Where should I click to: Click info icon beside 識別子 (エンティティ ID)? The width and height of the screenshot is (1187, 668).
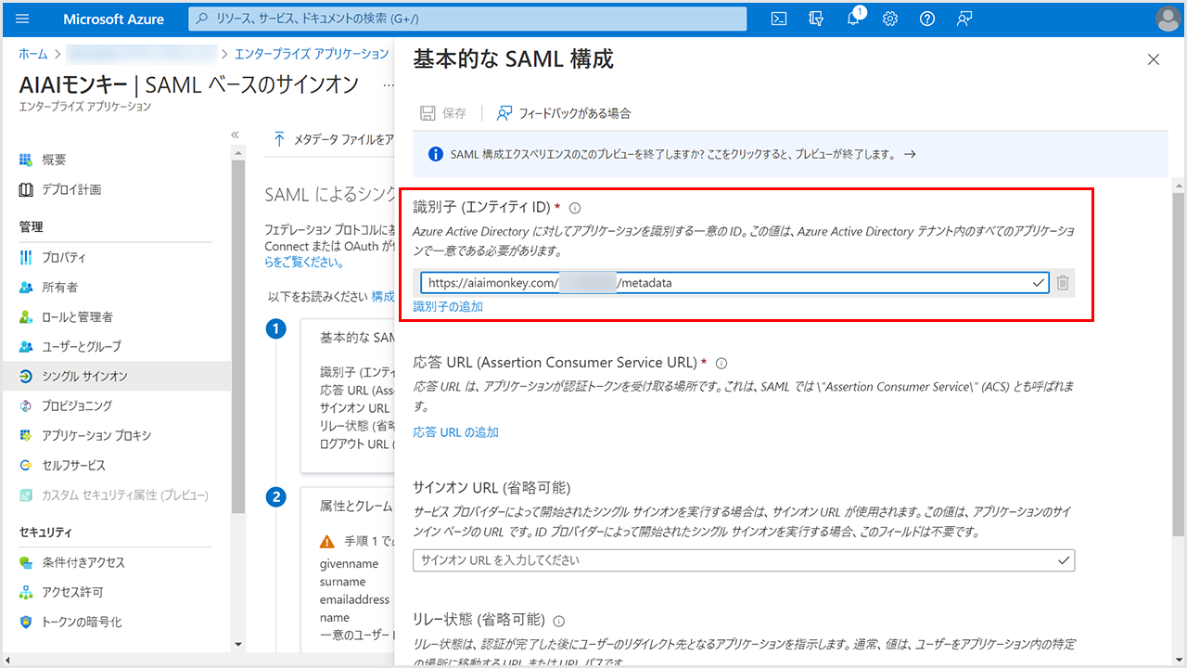(575, 209)
